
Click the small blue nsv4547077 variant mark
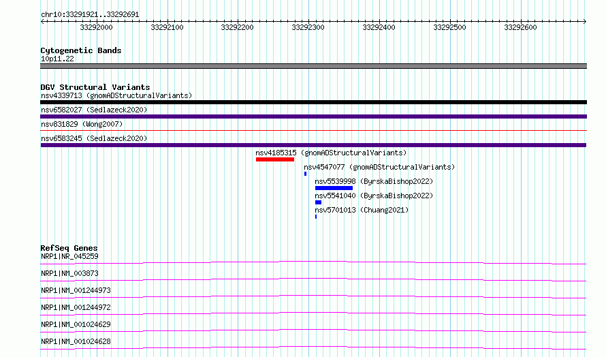(x=305, y=174)
